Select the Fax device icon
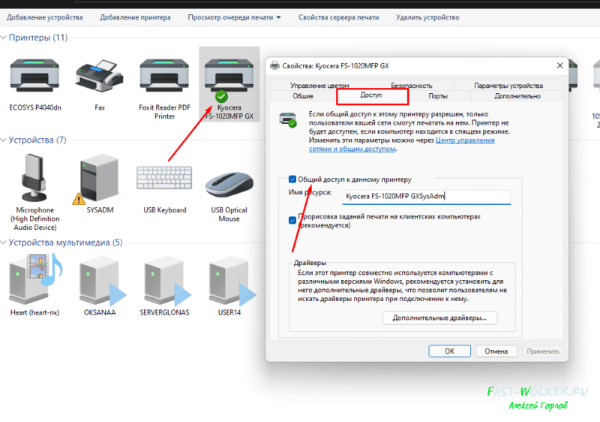 tap(100, 76)
